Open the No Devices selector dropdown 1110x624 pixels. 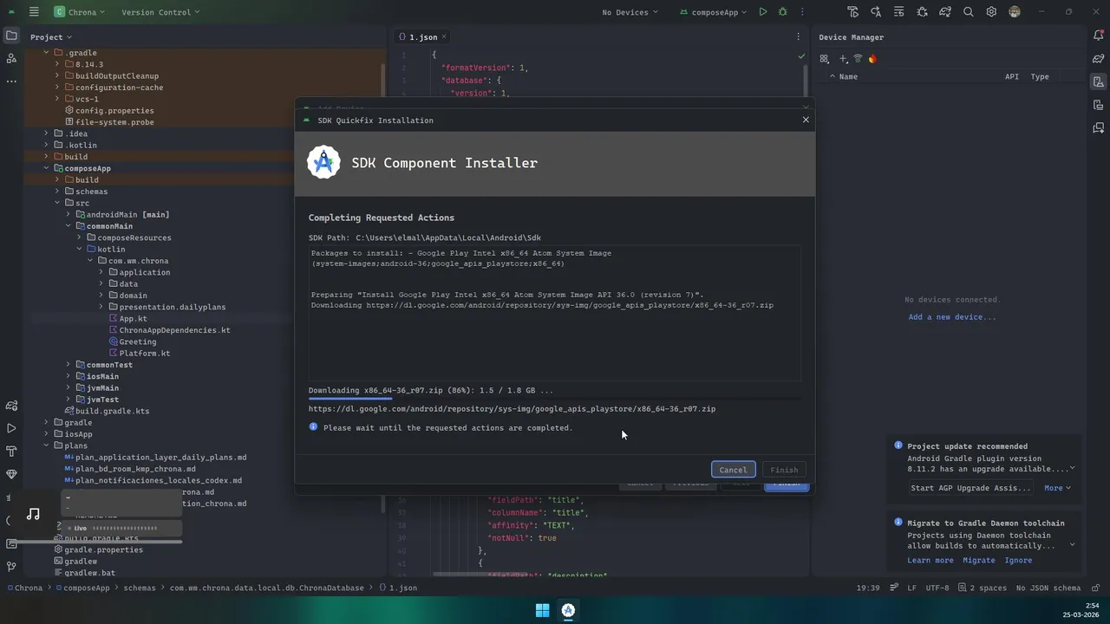point(630,12)
